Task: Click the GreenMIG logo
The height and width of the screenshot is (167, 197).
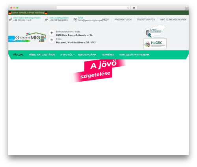Action: (27, 37)
